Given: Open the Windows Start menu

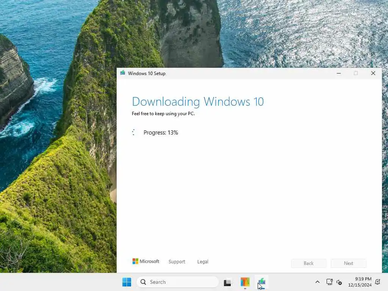Looking at the screenshot, I should [x=127, y=282].
